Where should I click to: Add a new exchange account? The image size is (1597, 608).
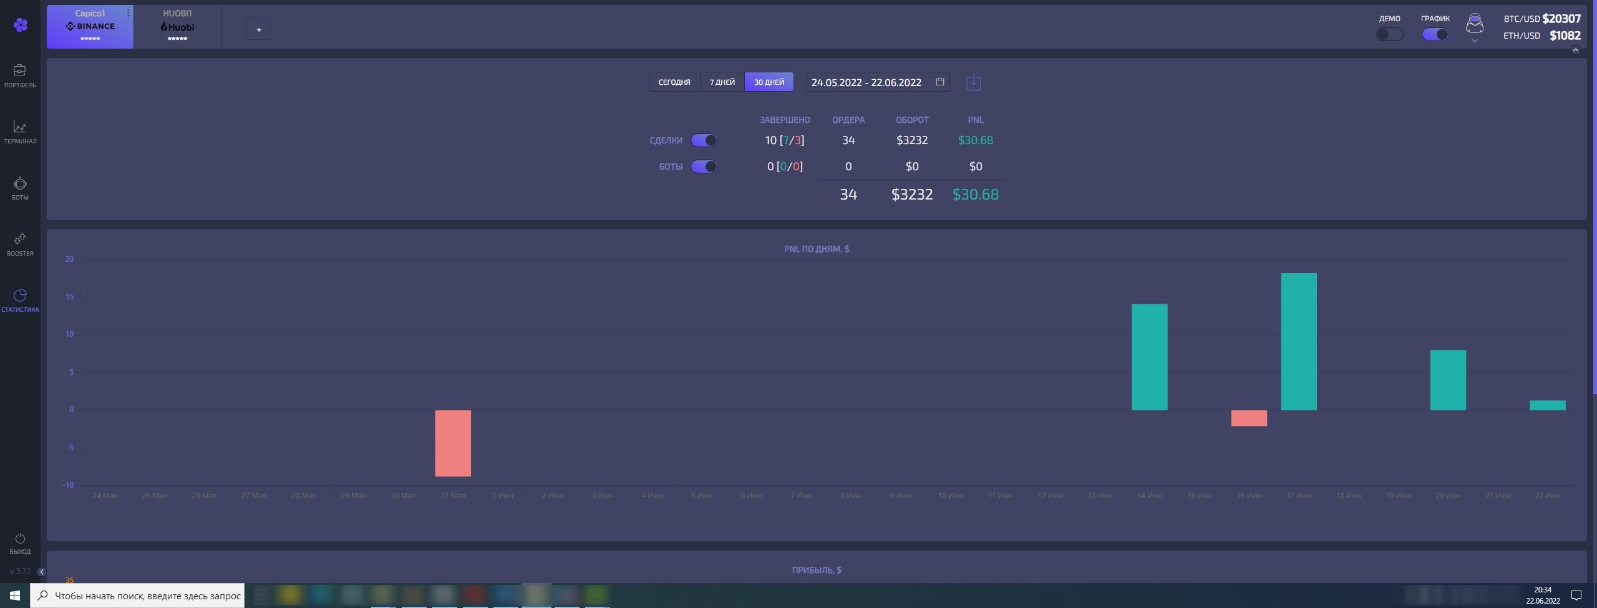259,29
